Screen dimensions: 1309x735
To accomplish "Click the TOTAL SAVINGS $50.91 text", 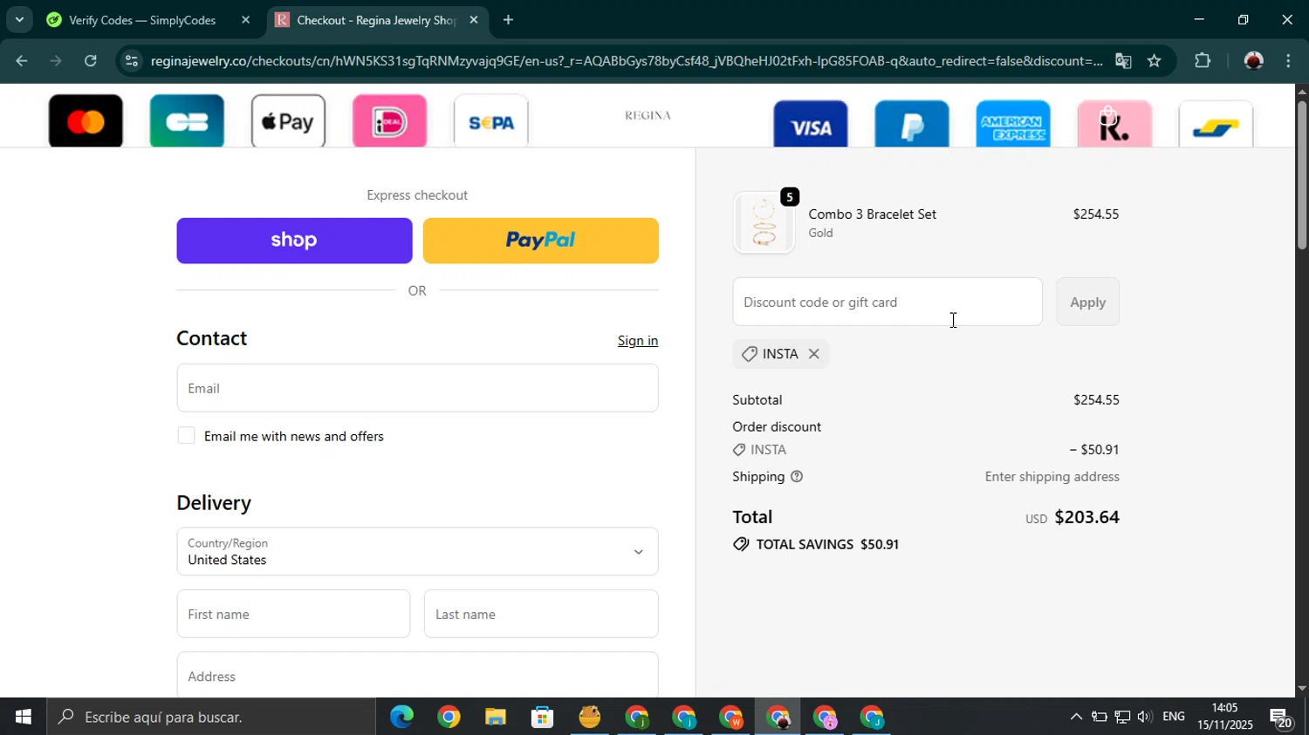I will pos(827,544).
